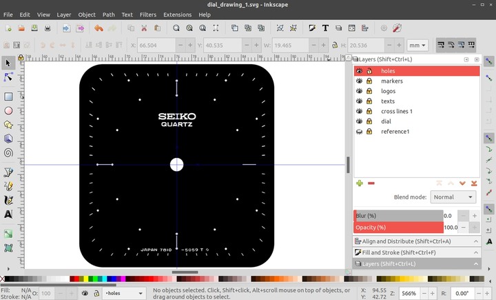Click the zoom field showing 566%
Screen dimensions: 496x300
click(x=409, y=293)
